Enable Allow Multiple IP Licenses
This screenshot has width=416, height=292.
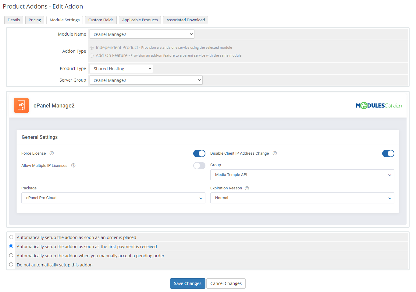199,165
